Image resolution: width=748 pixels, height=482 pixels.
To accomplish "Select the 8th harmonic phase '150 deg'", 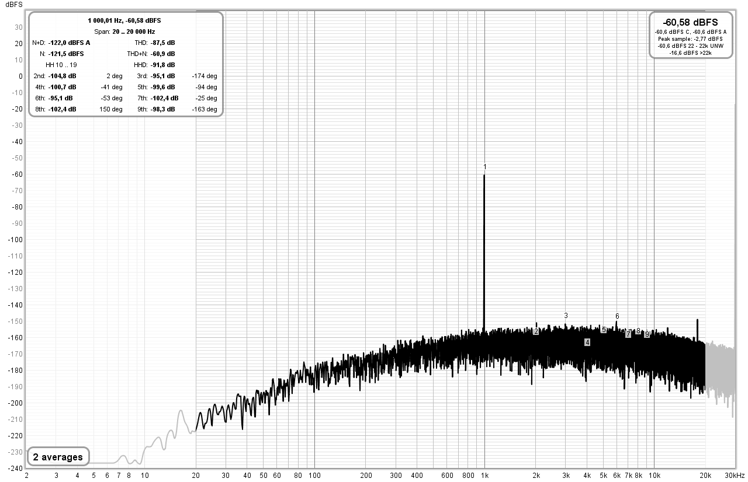I will point(112,109).
